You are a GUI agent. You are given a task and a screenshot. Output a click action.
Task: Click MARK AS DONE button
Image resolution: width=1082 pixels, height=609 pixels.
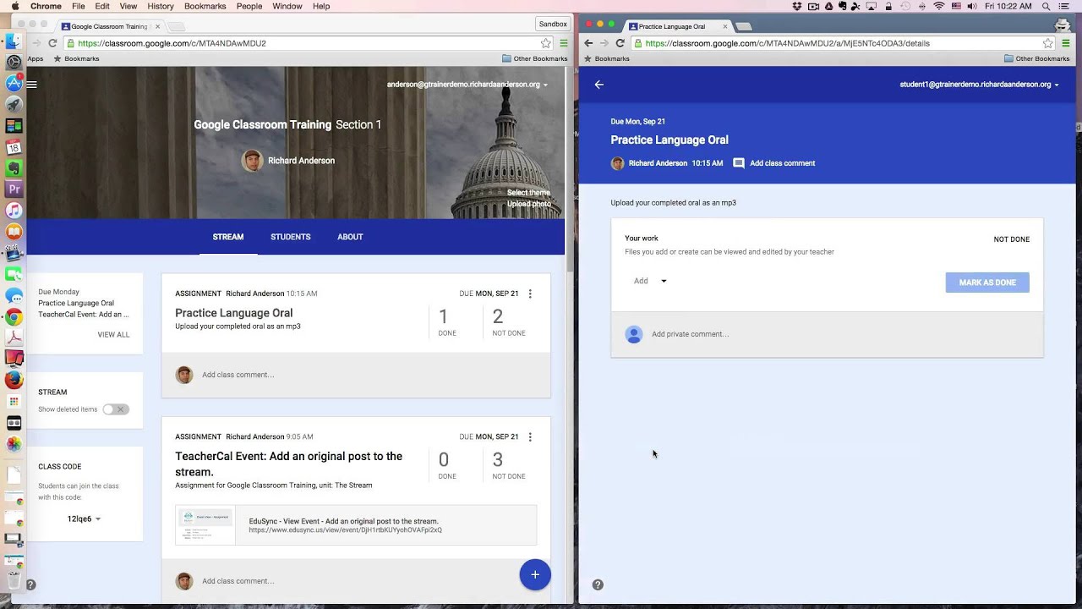pos(987,283)
